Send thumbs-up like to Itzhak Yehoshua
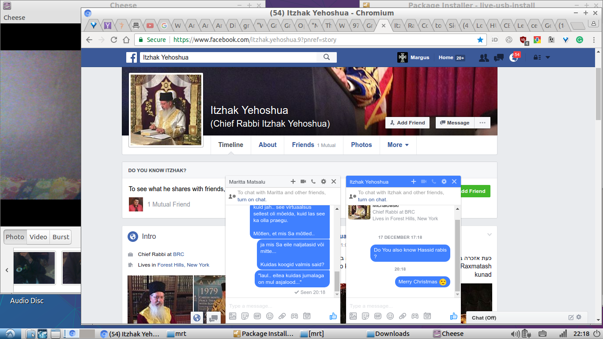603x339 pixels. tap(454, 316)
